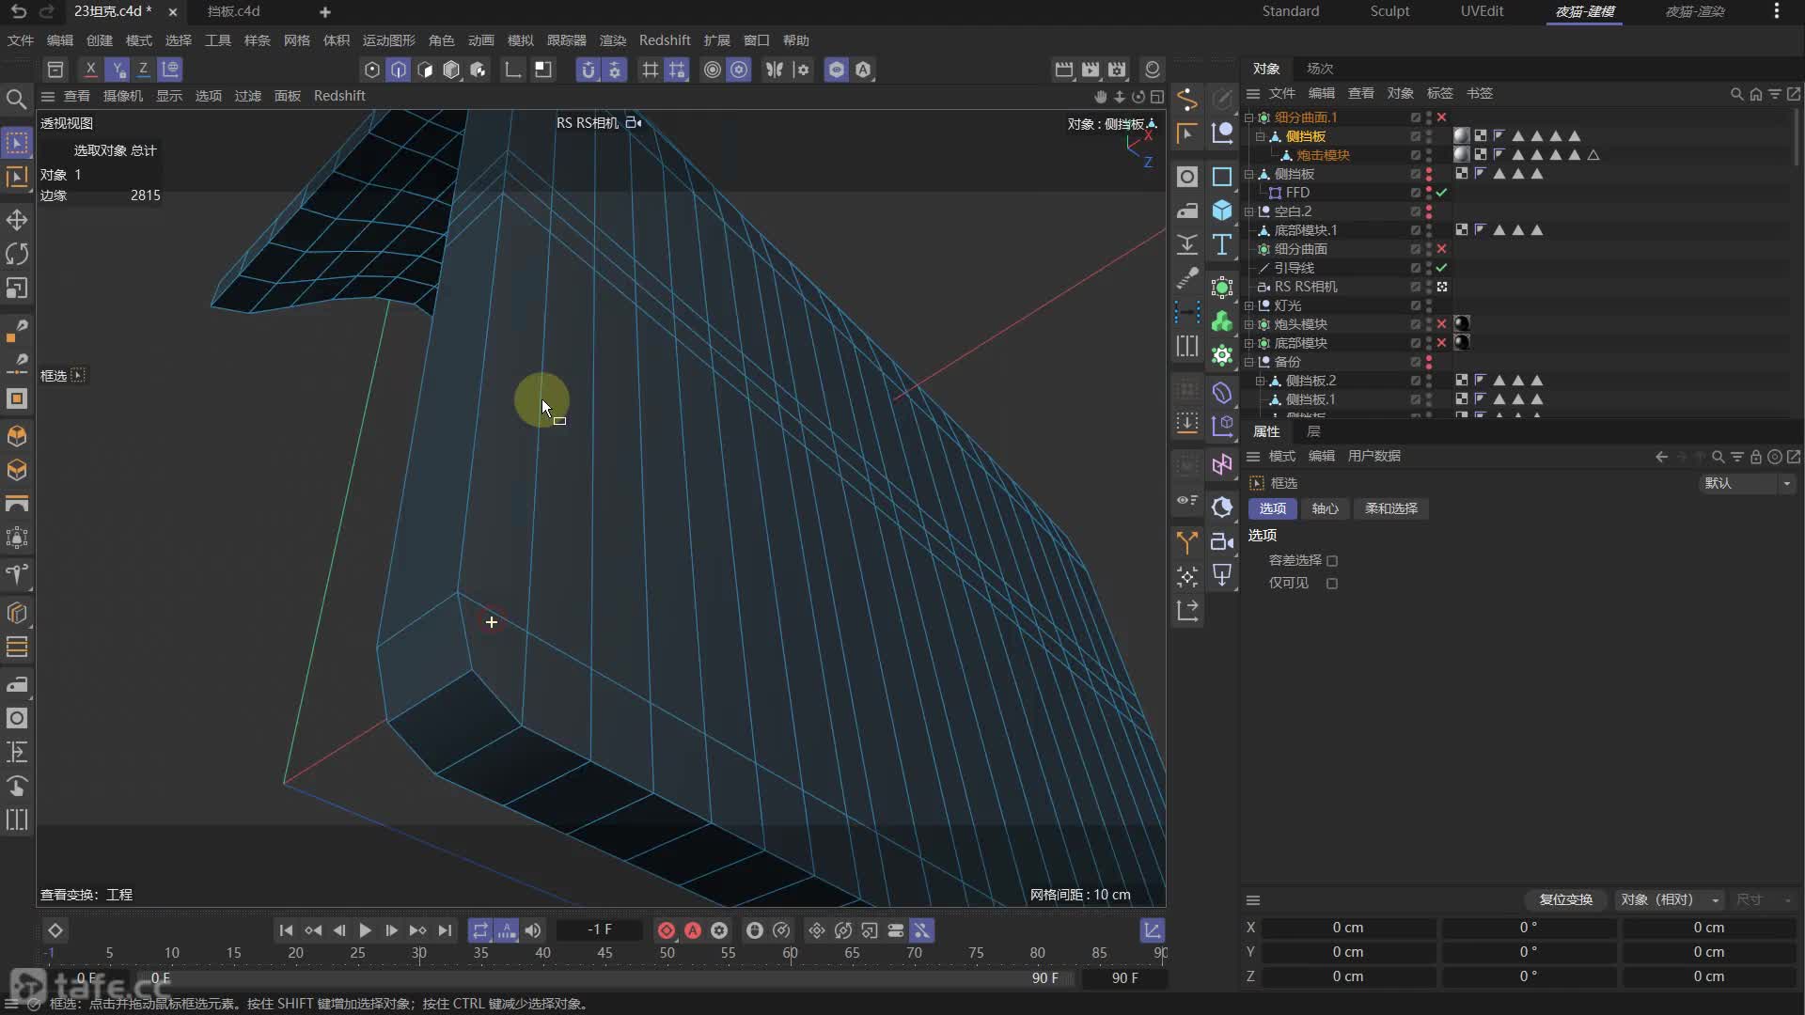This screenshot has height=1015, width=1805.
Task: Open the Y position input field
Action: point(1347,952)
